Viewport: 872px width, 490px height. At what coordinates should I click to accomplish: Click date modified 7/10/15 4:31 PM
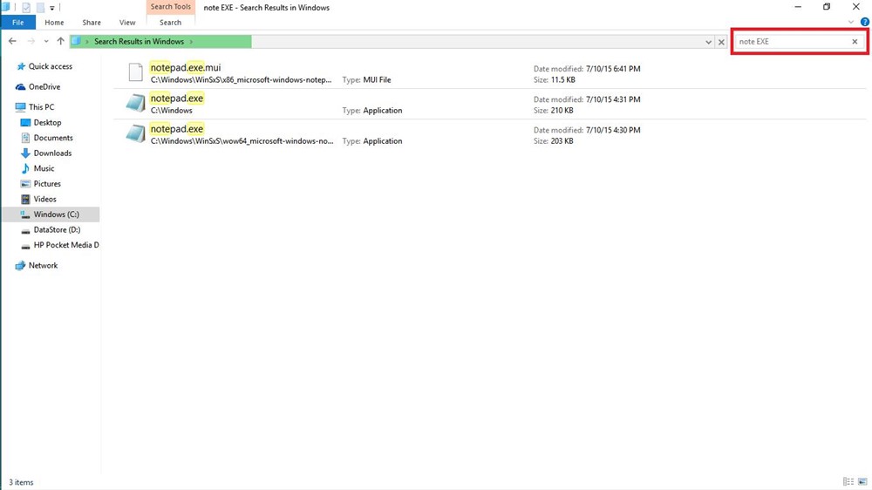tap(587, 99)
